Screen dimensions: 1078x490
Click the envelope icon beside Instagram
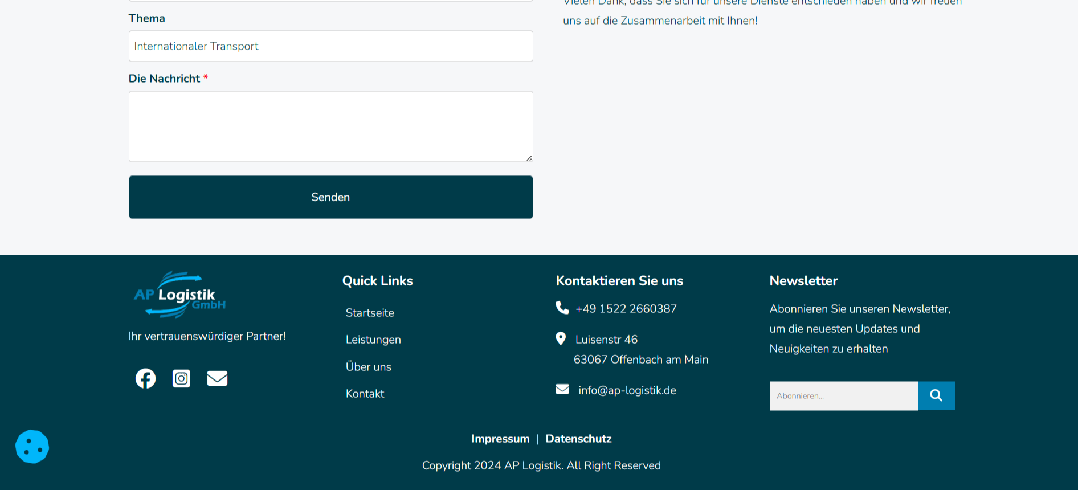point(217,378)
